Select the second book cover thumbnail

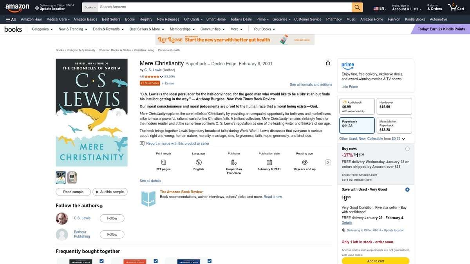[x=71, y=177]
